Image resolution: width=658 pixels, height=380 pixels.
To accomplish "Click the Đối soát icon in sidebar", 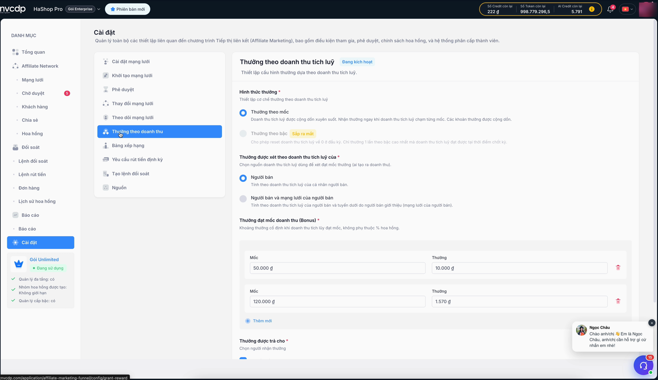I will click(x=15, y=147).
